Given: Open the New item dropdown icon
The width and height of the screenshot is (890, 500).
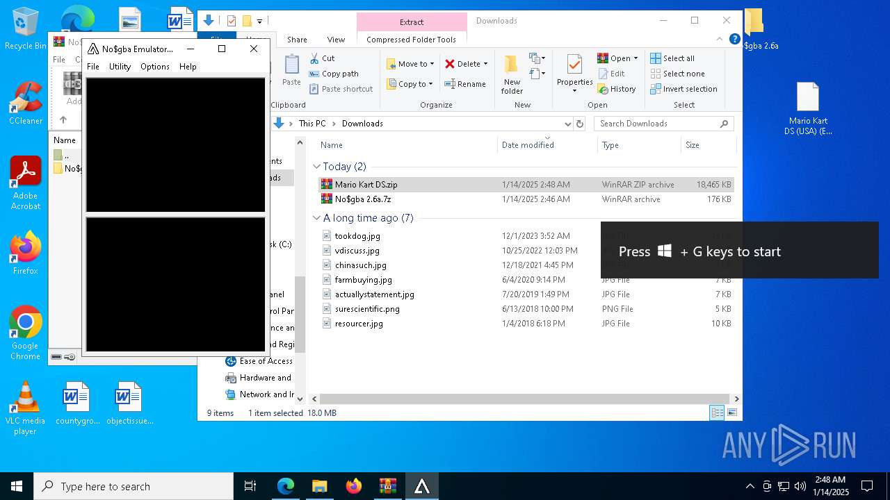Looking at the screenshot, I should [537, 58].
